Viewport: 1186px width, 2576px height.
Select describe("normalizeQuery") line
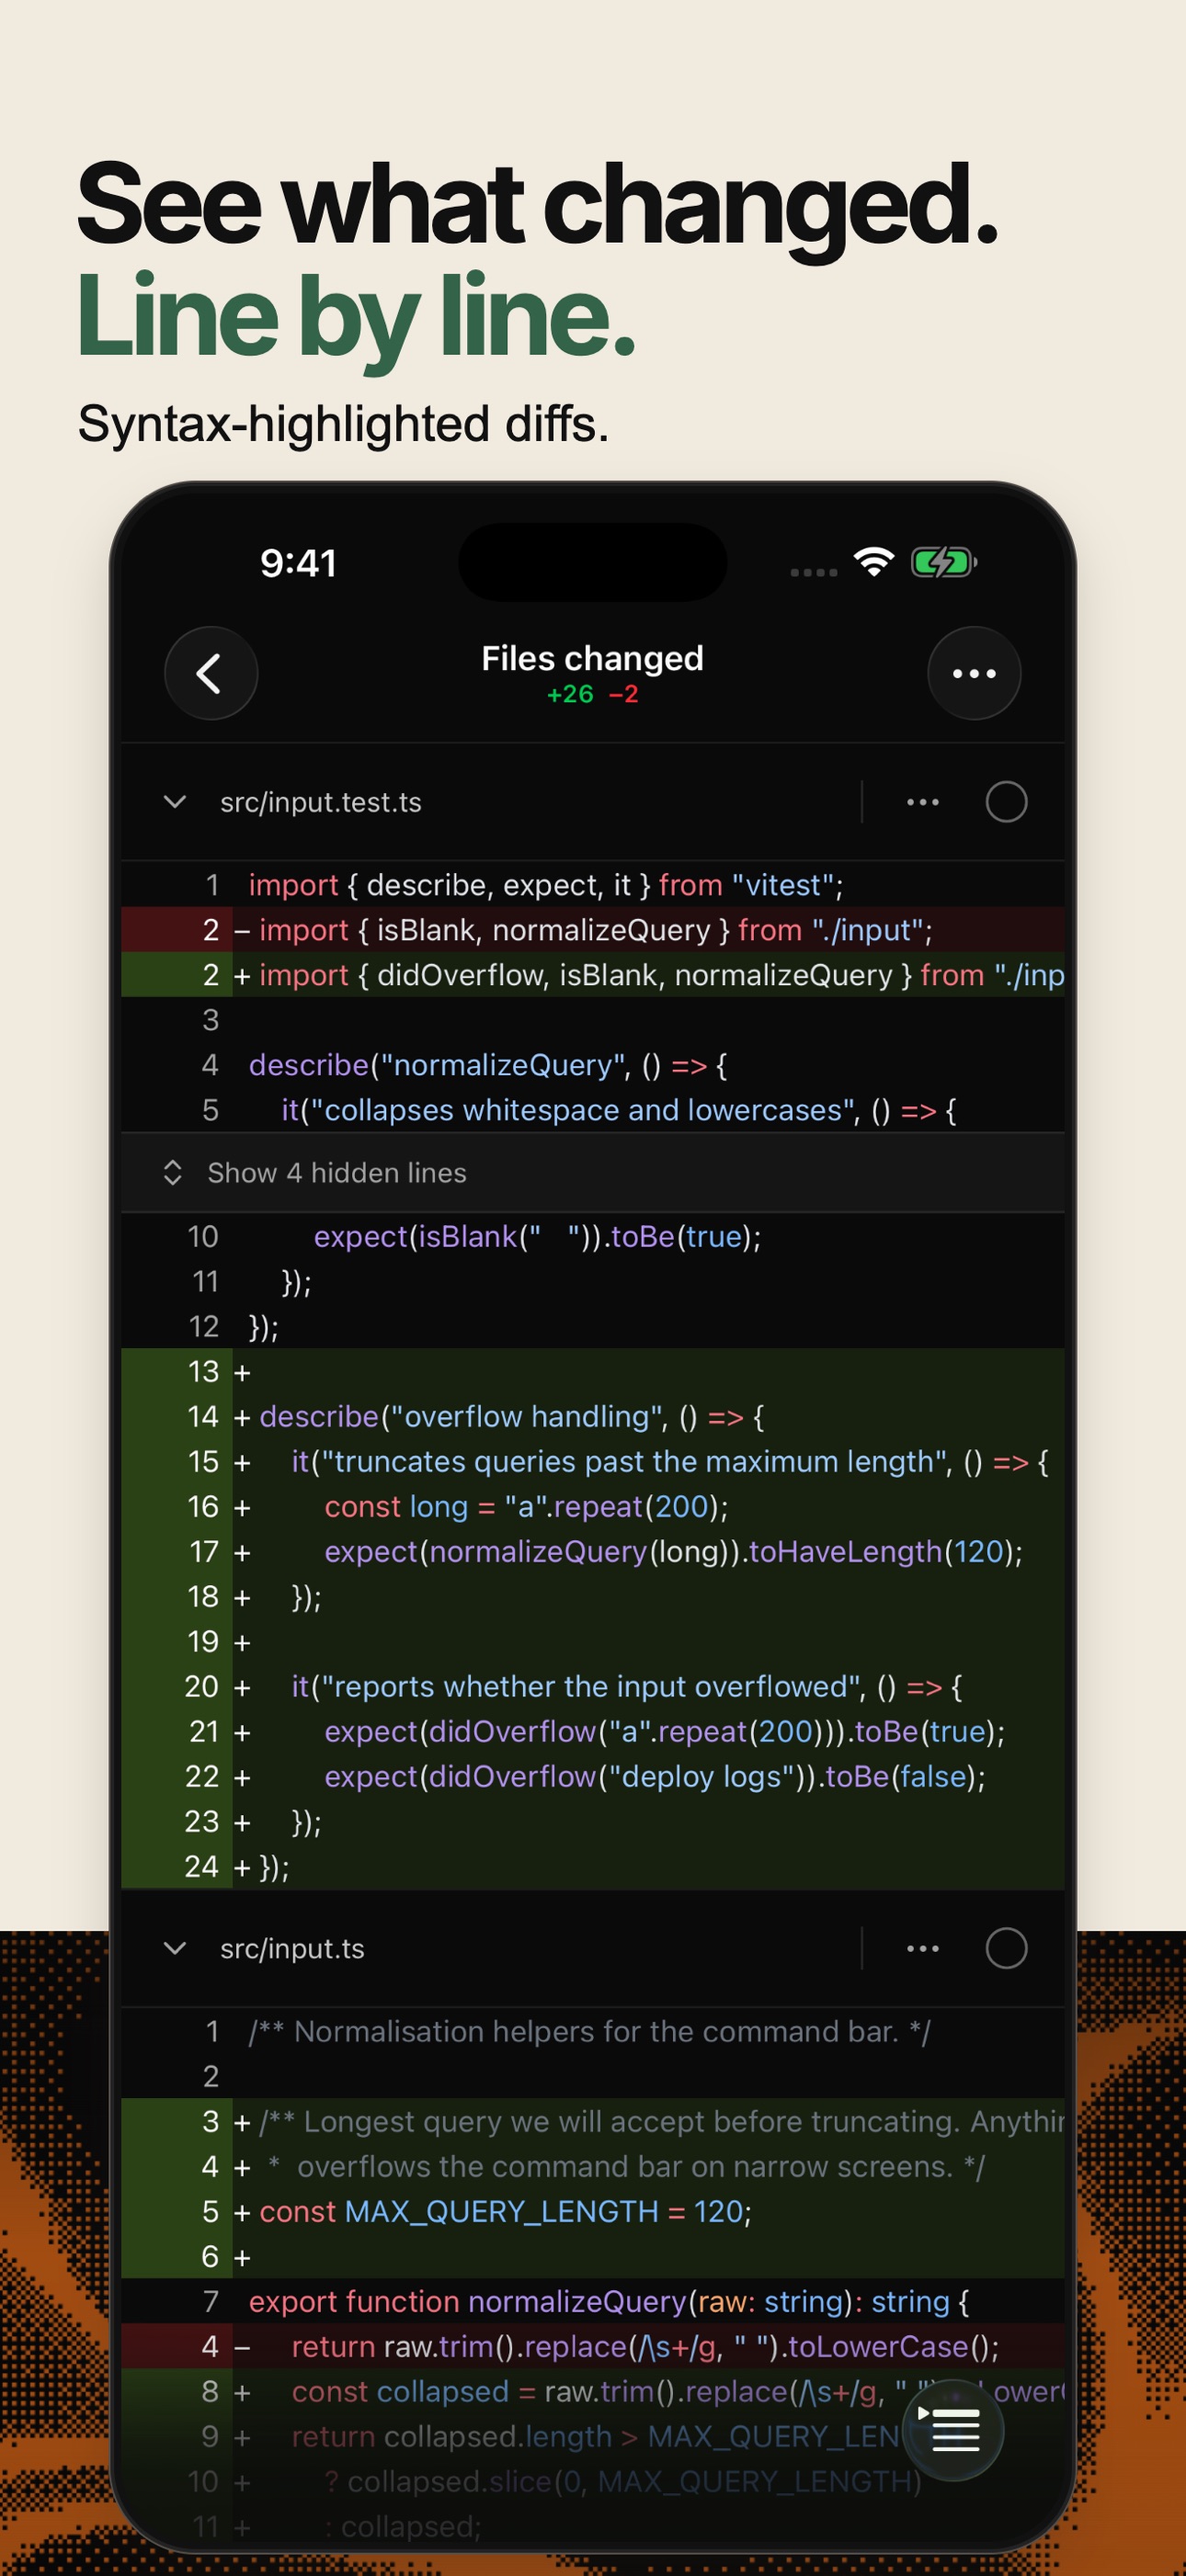[x=593, y=1065]
